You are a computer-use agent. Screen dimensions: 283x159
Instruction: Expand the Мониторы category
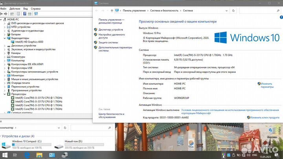point(5,76)
